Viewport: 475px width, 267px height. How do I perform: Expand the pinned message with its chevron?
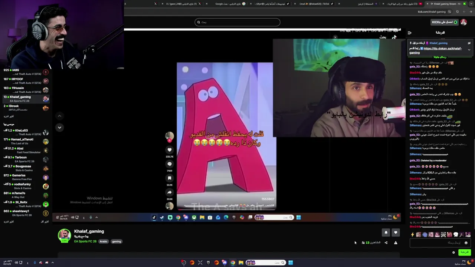[x=469, y=50]
